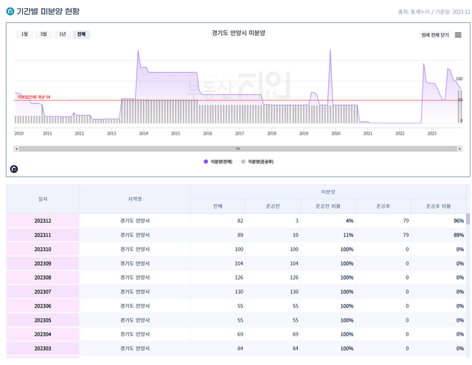This screenshot has height=365, width=472.
Task: Click the 지역명 column header
Action: coord(134,199)
